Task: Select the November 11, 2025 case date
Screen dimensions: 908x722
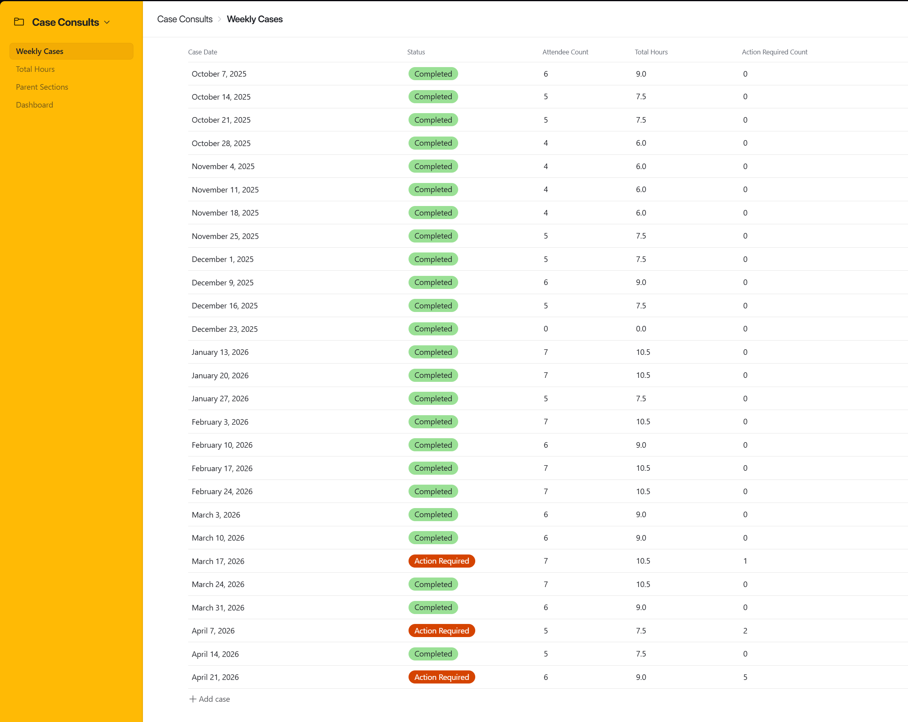Action: pyautogui.click(x=226, y=190)
